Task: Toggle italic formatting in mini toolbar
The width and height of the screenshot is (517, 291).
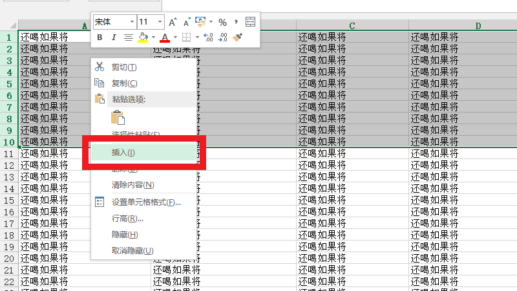Action: point(114,38)
